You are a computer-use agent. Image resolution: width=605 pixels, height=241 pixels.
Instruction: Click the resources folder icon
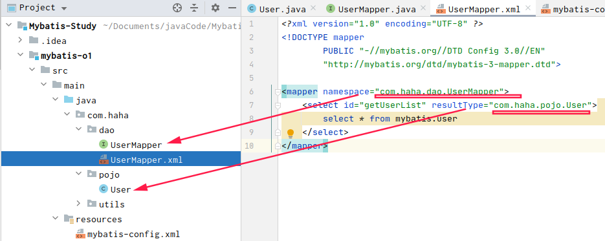[69, 218]
